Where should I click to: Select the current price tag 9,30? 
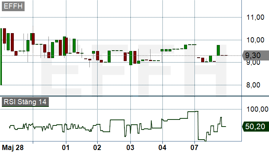tap(256, 55)
